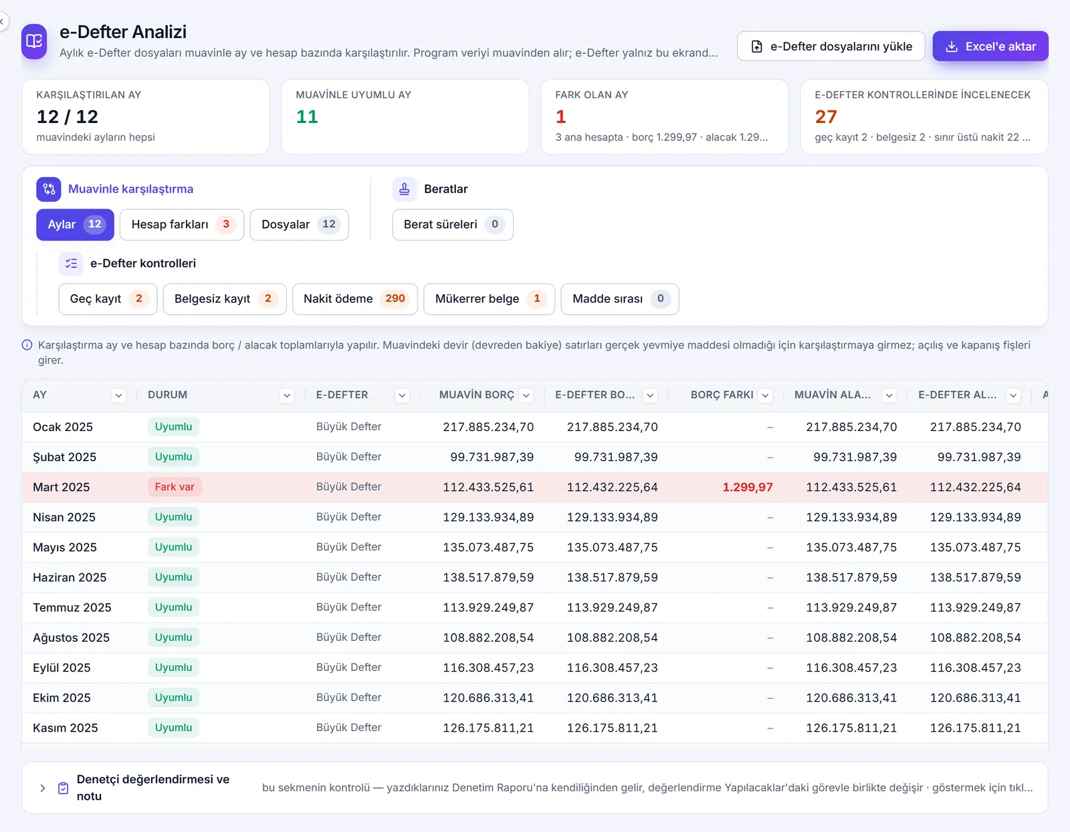Screen dimensions: 1070x832
Task: Click the MUAVİNLE UYUMLU AY summary card
Action: click(x=405, y=117)
